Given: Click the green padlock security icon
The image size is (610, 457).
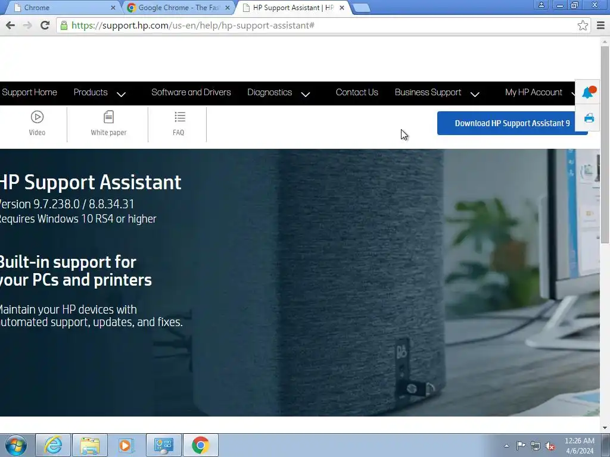Looking at the screenshot, I should tap(63, 25).
